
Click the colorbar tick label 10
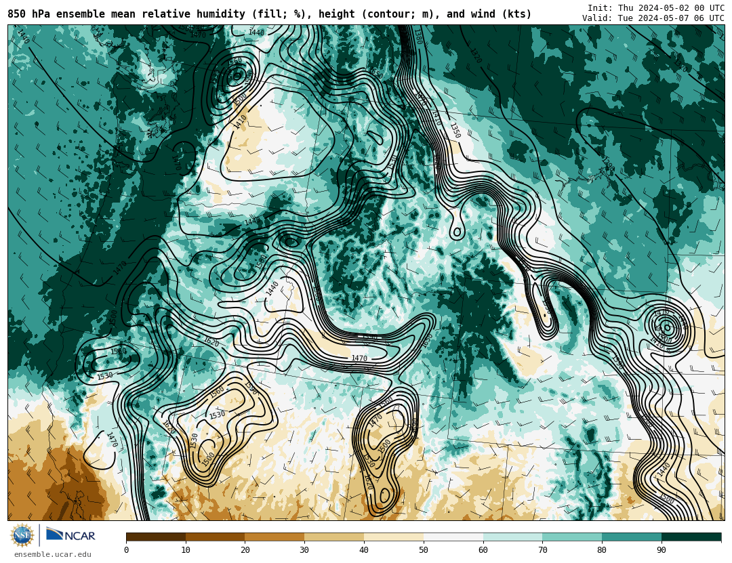point(186,550)
